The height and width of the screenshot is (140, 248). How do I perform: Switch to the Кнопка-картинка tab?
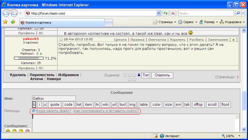tap(61, 22)
